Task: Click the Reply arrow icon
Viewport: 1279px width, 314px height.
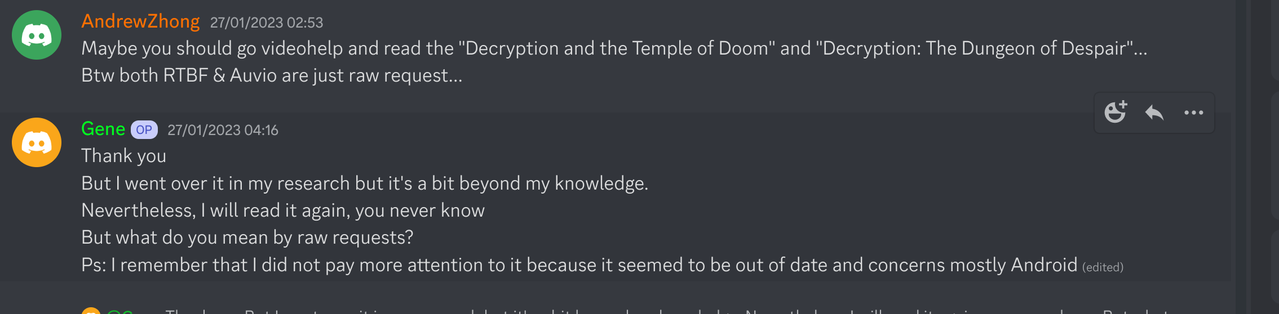Action: coord(1154,113)
